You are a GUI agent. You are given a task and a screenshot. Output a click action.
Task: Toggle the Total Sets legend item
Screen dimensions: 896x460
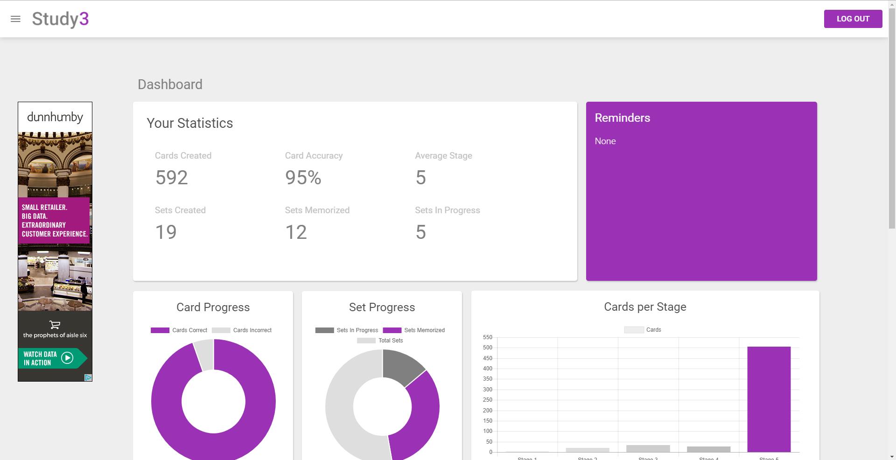pos(380,341)
